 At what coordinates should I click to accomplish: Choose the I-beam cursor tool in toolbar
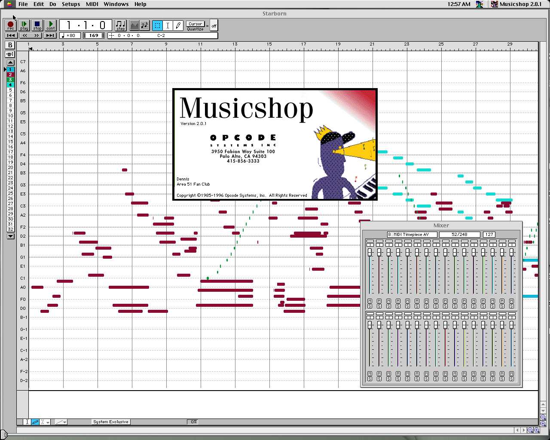click(x=168, y=25)
